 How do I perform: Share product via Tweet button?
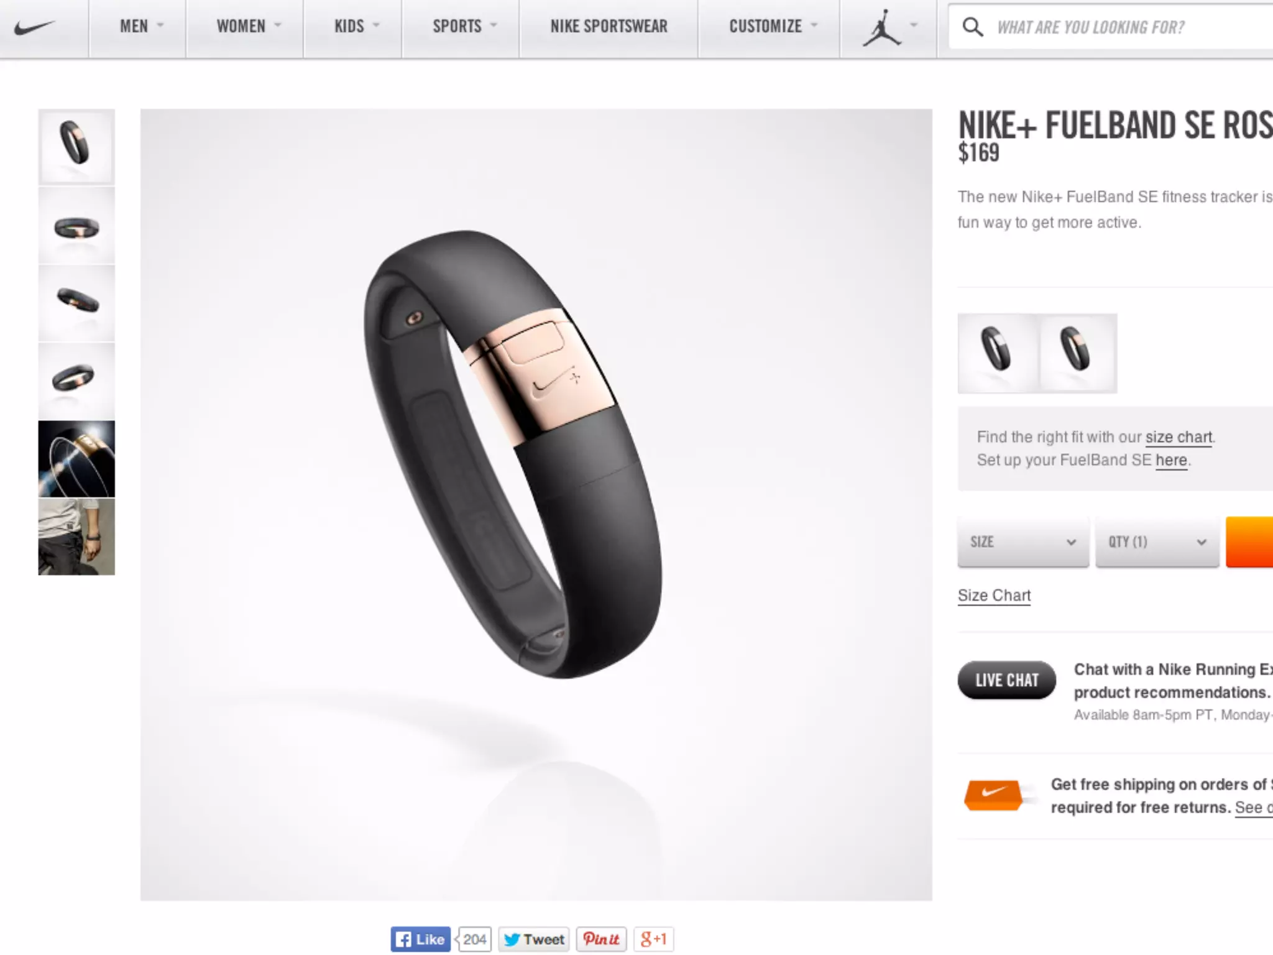pyautogui.click(x=534, y=939)
